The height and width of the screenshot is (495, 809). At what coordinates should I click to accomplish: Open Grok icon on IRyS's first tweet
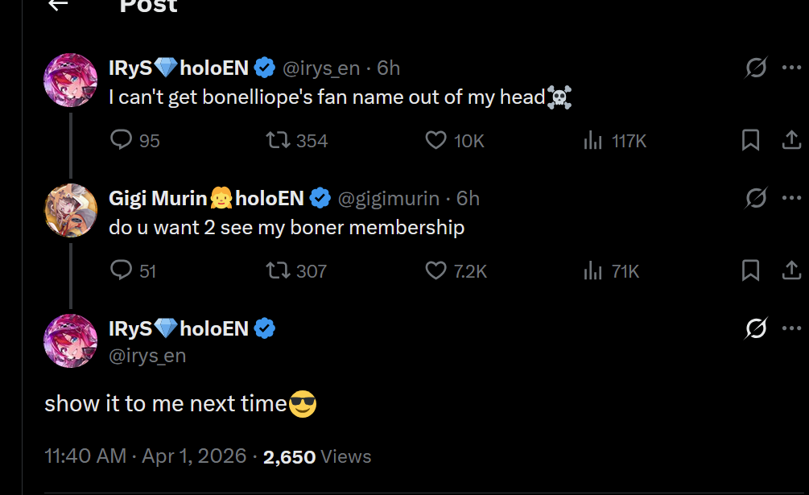[x=756, y=68]
